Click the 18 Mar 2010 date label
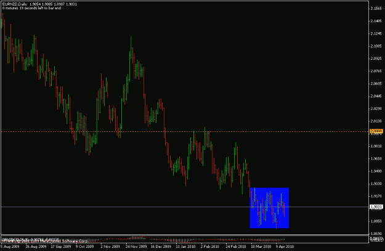 [261, 246]
